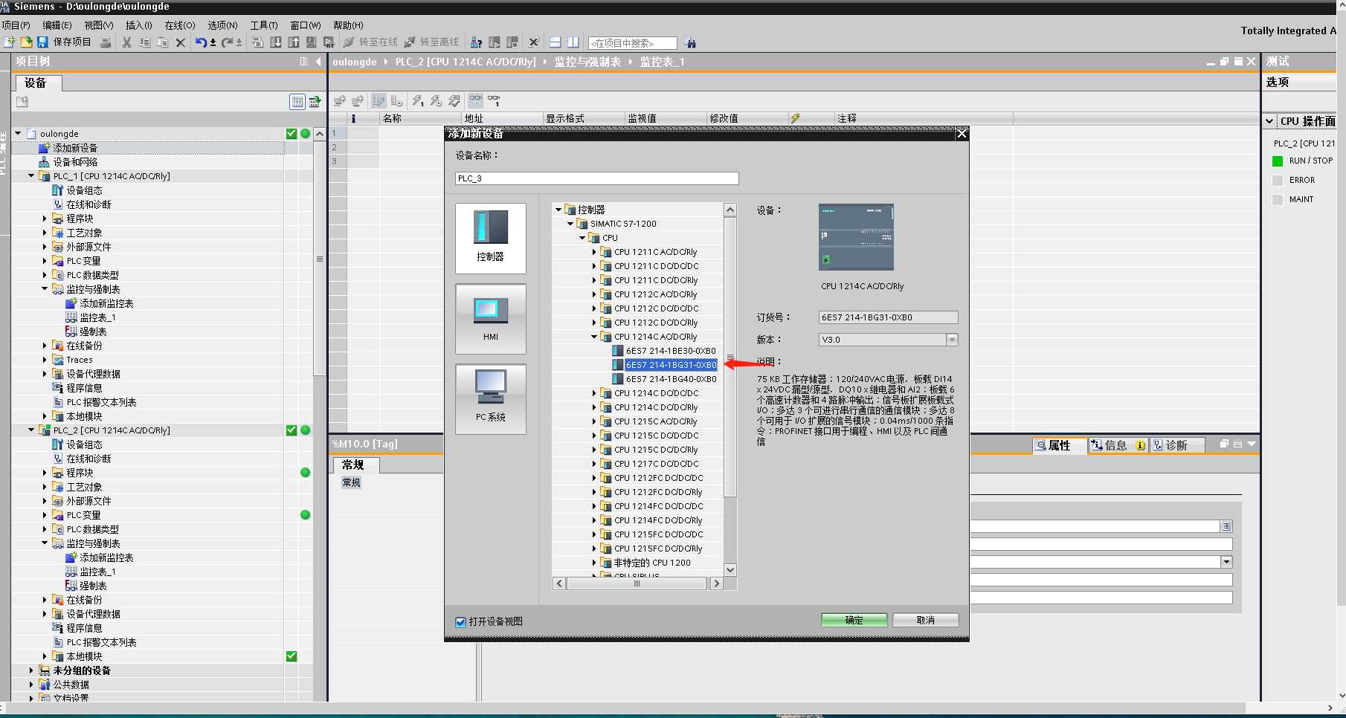Open the 编辑(E) menu
Image resolution: width=1346 pixels, height=718 pixels.
57,25
